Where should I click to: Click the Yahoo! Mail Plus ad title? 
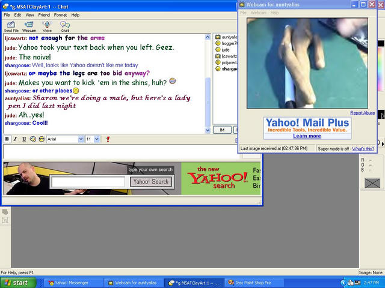(x=307, y=122)
